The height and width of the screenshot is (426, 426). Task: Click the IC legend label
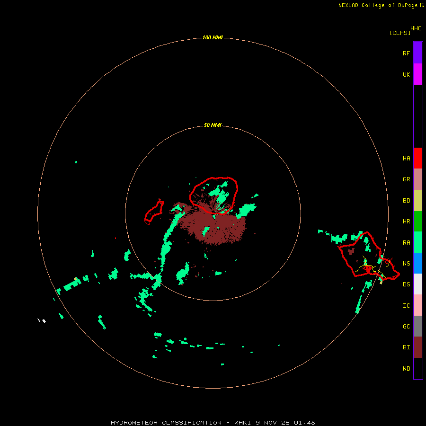tap(406, 306)
